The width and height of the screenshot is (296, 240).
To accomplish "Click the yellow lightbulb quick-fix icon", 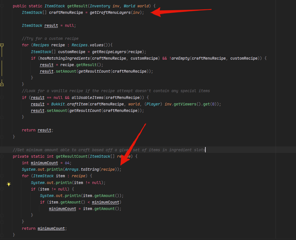I will click(9, 184).
